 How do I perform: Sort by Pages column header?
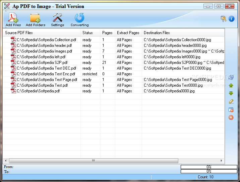pyautogui.click(x=108, y=33)
